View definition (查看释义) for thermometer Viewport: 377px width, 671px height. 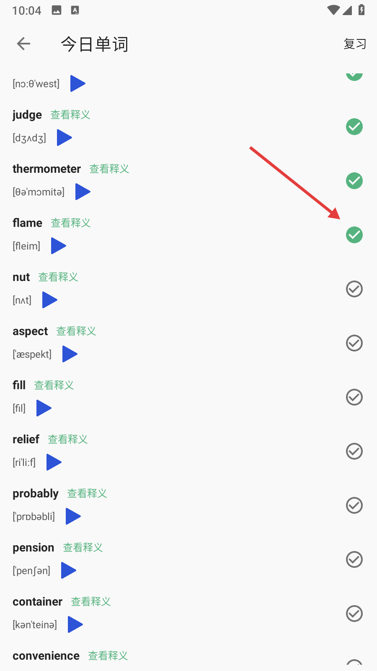(x=109, y=169)
